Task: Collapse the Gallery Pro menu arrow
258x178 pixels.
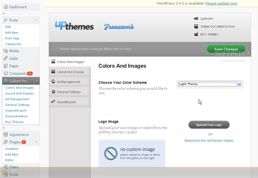Action: coord(37,81)
